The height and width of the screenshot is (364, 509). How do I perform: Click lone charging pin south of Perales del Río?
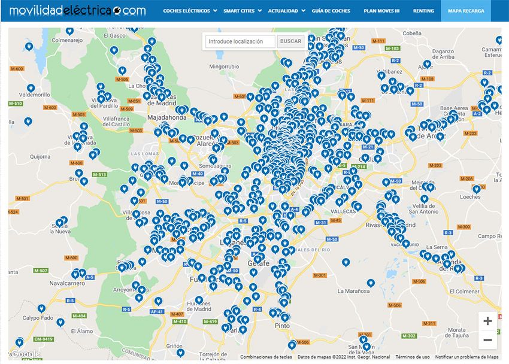coord(346,262)
